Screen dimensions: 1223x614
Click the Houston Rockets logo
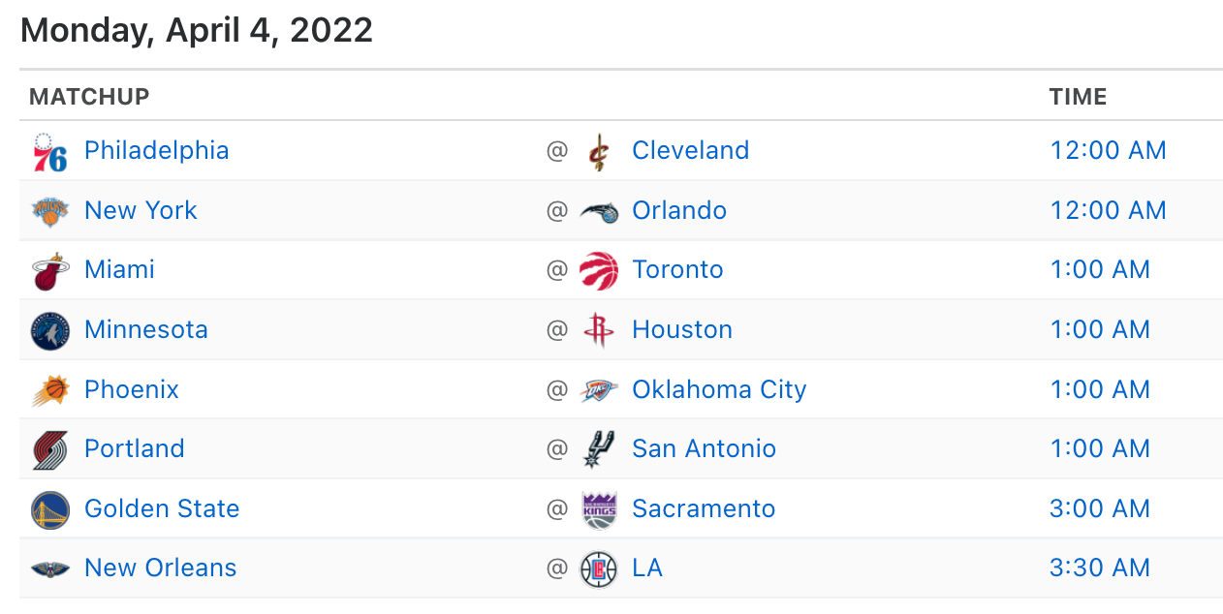pos(598,330)
